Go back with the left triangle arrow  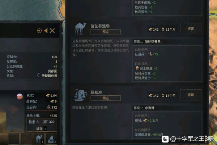[x=46, y=31]
